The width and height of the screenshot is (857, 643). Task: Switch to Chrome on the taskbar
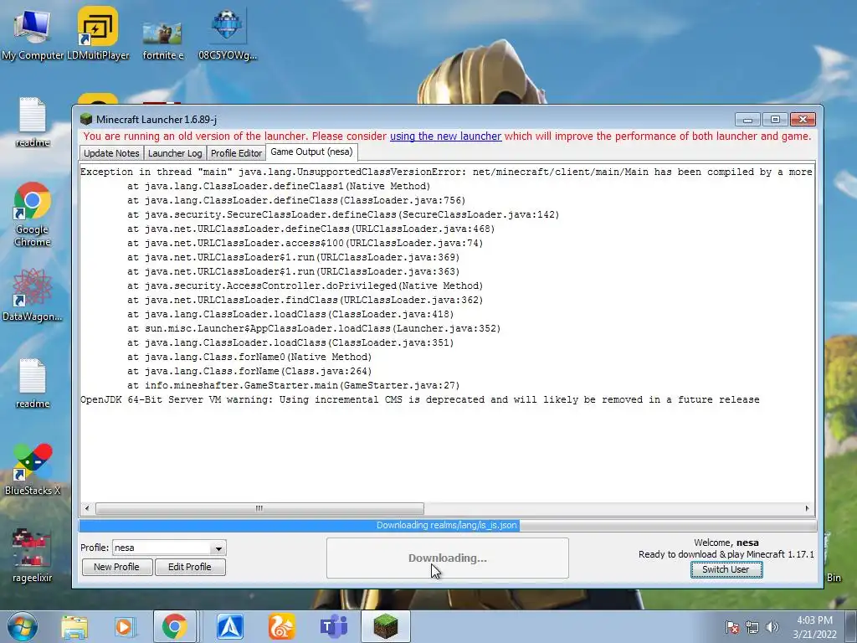pos(174,626)
